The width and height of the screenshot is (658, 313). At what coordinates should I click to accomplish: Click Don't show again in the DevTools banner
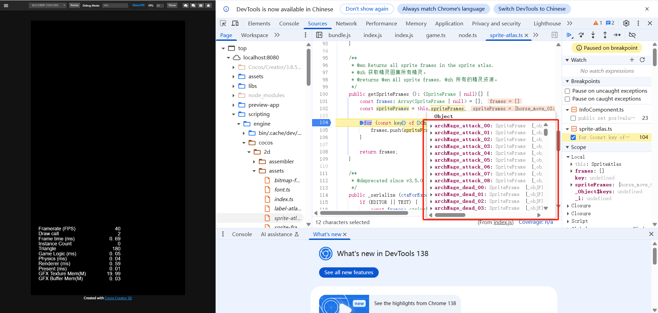367,9
